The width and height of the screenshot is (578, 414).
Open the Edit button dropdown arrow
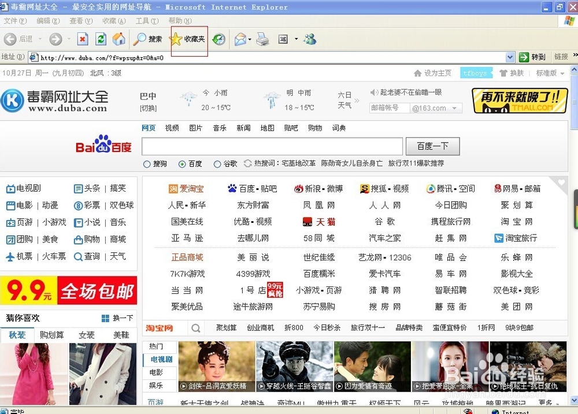pos(296,39)
